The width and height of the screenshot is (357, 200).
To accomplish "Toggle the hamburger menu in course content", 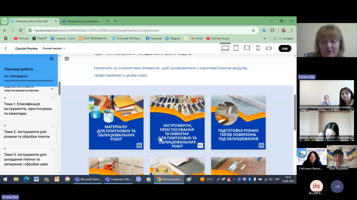I will [x=67, y=59].
